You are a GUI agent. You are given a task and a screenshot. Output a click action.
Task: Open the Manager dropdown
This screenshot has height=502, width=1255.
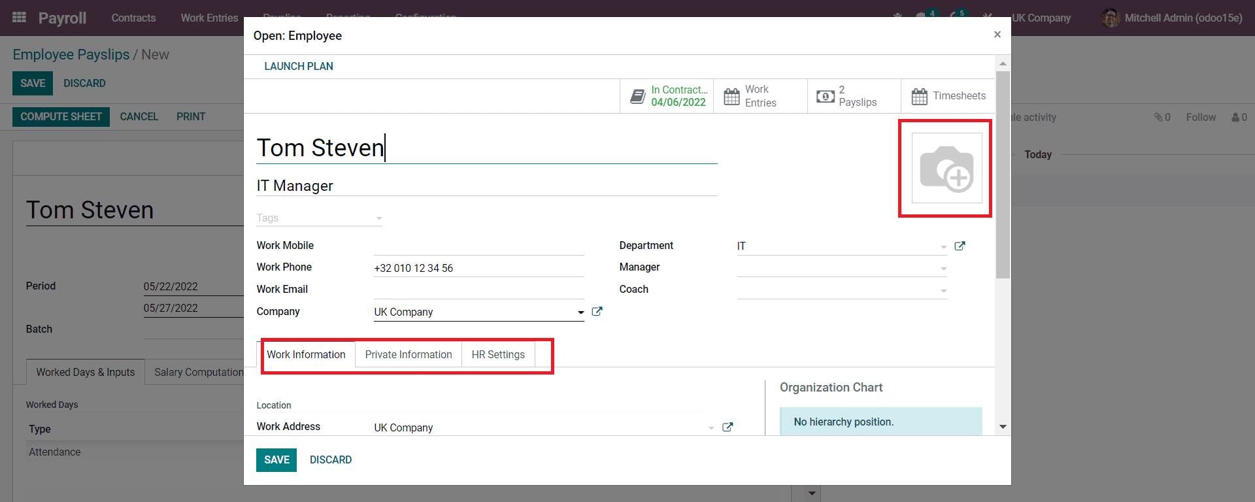point(943,269)
